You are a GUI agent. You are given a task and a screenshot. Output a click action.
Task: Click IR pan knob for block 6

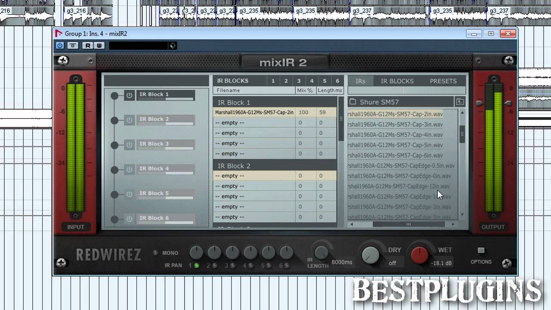click(286, 252)
